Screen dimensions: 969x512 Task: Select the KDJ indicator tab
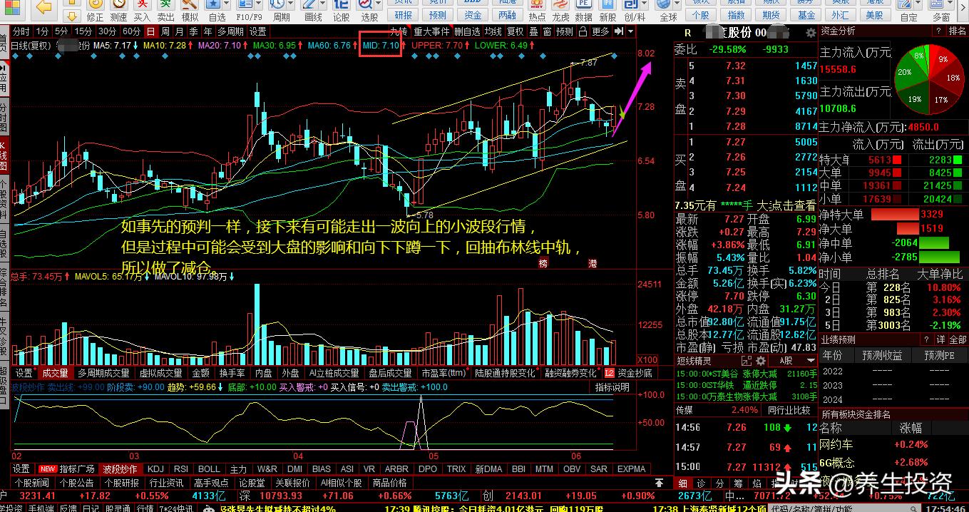tap(155, 469)
